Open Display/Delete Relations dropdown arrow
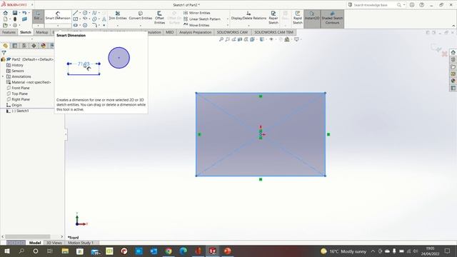 pos(248,26)
